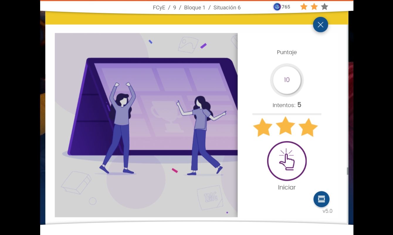The image size is (393, 235).
Task: Click the blue coin icon beside 765
Action: (277, 7)
